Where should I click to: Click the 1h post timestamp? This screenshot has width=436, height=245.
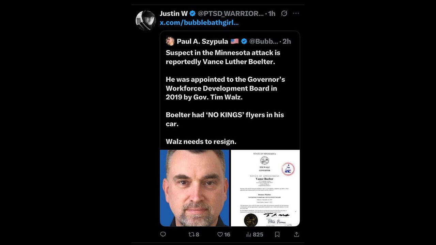click(x=271, y=14)
